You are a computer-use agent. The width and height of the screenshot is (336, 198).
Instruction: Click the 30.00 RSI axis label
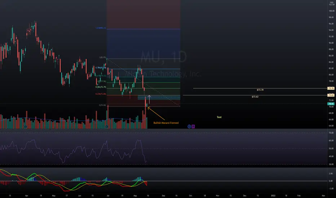click(331, 165)
